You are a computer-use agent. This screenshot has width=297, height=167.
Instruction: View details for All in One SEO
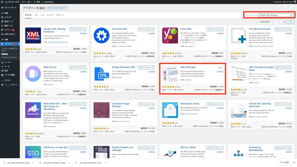[x=151, y=34]
